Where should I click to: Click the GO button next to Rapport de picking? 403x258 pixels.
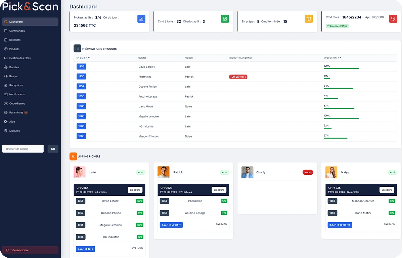(53, 149)
